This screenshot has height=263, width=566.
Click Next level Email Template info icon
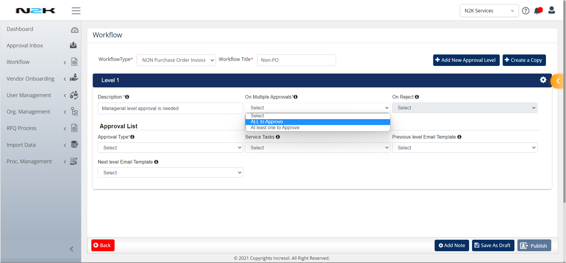click(x=156, y=162)
